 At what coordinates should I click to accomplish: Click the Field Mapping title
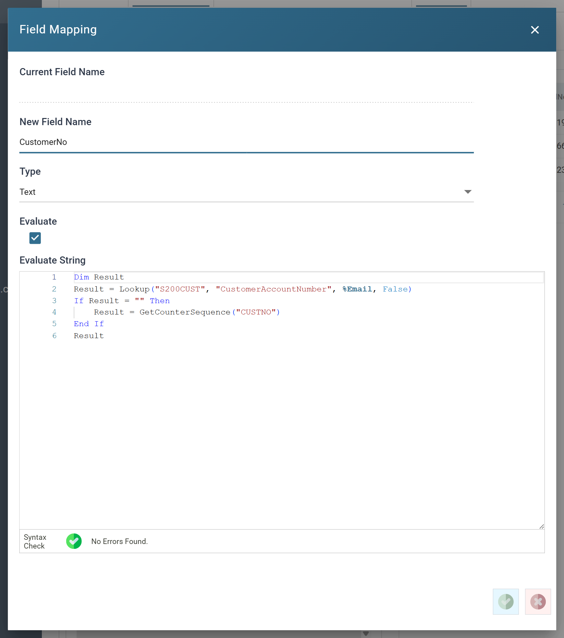click(x=58, y=30)
